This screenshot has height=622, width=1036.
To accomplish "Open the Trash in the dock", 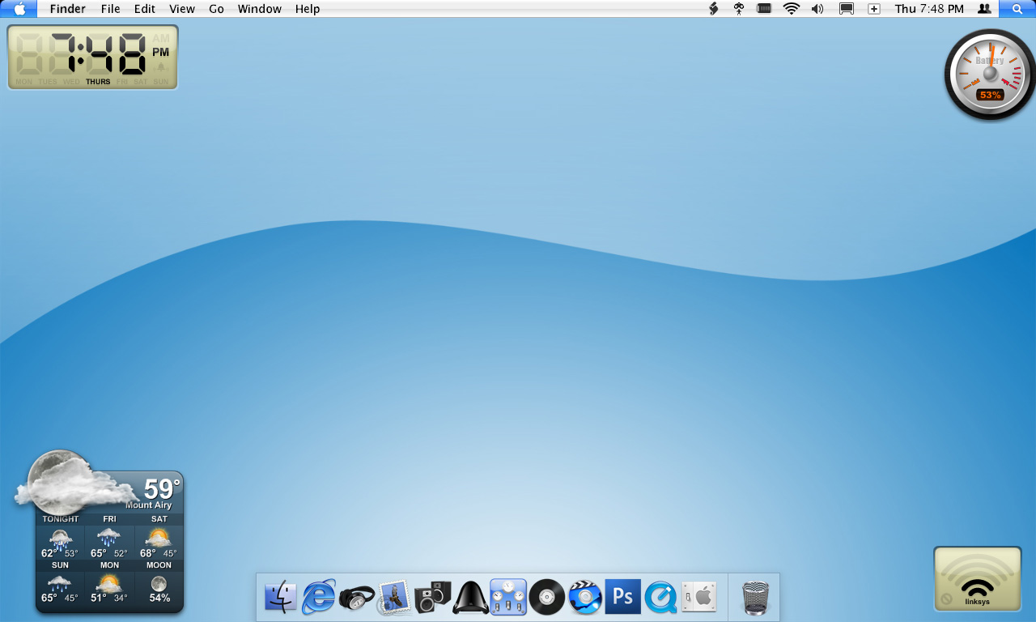I will (x=755, y=598).
